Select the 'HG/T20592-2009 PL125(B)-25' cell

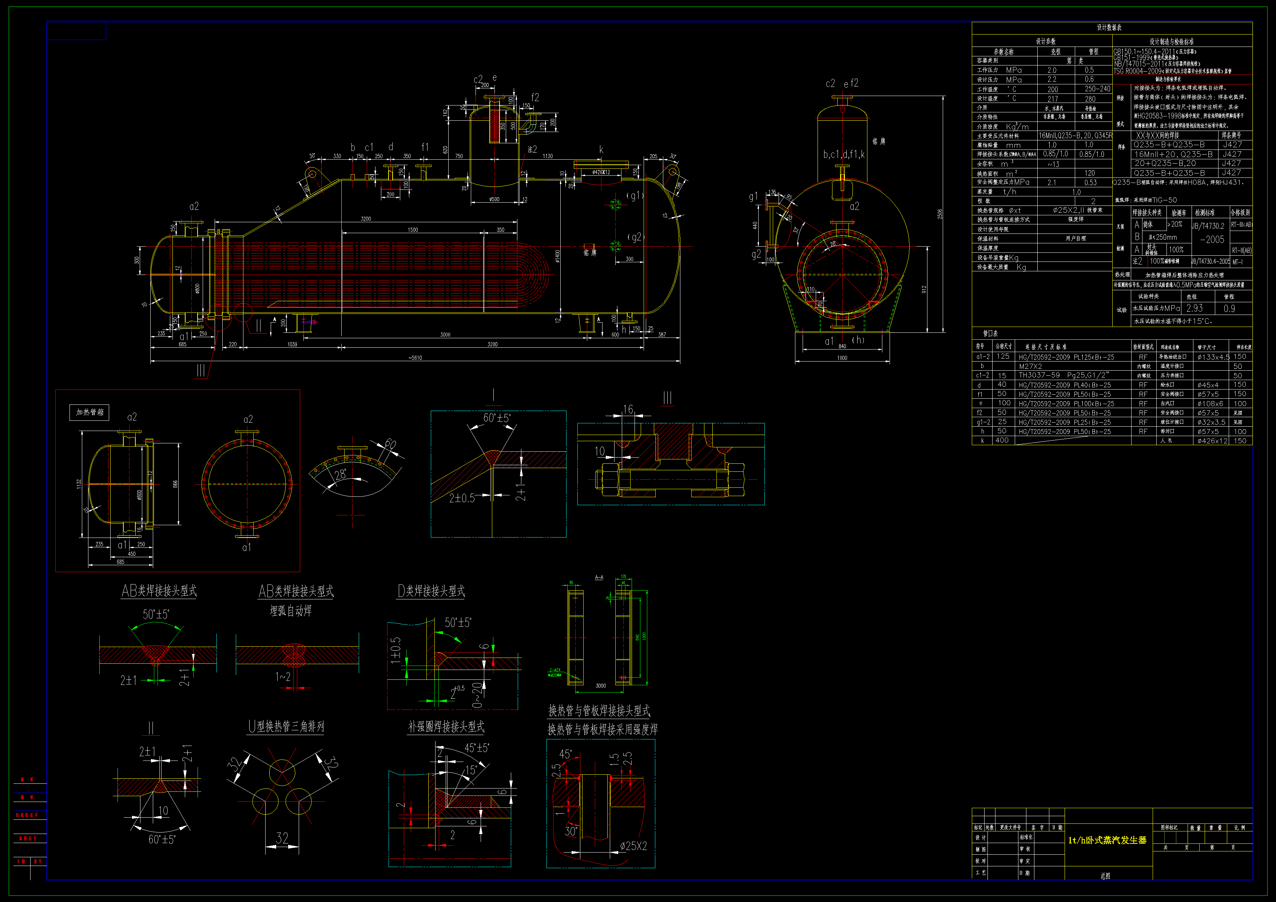click(x=1066, y=357)
